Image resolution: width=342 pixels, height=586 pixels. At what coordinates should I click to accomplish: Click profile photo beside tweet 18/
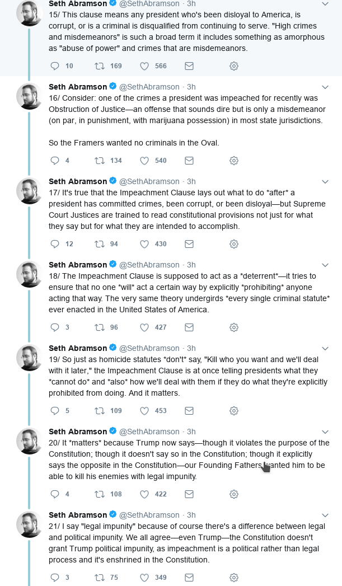(30, 274)
